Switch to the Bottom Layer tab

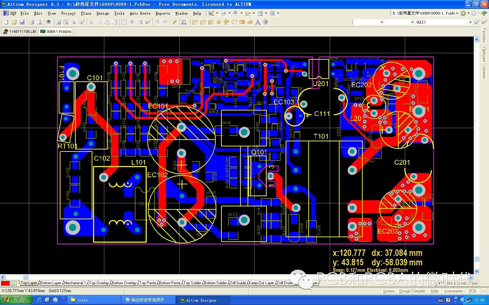tap(51, 283)
